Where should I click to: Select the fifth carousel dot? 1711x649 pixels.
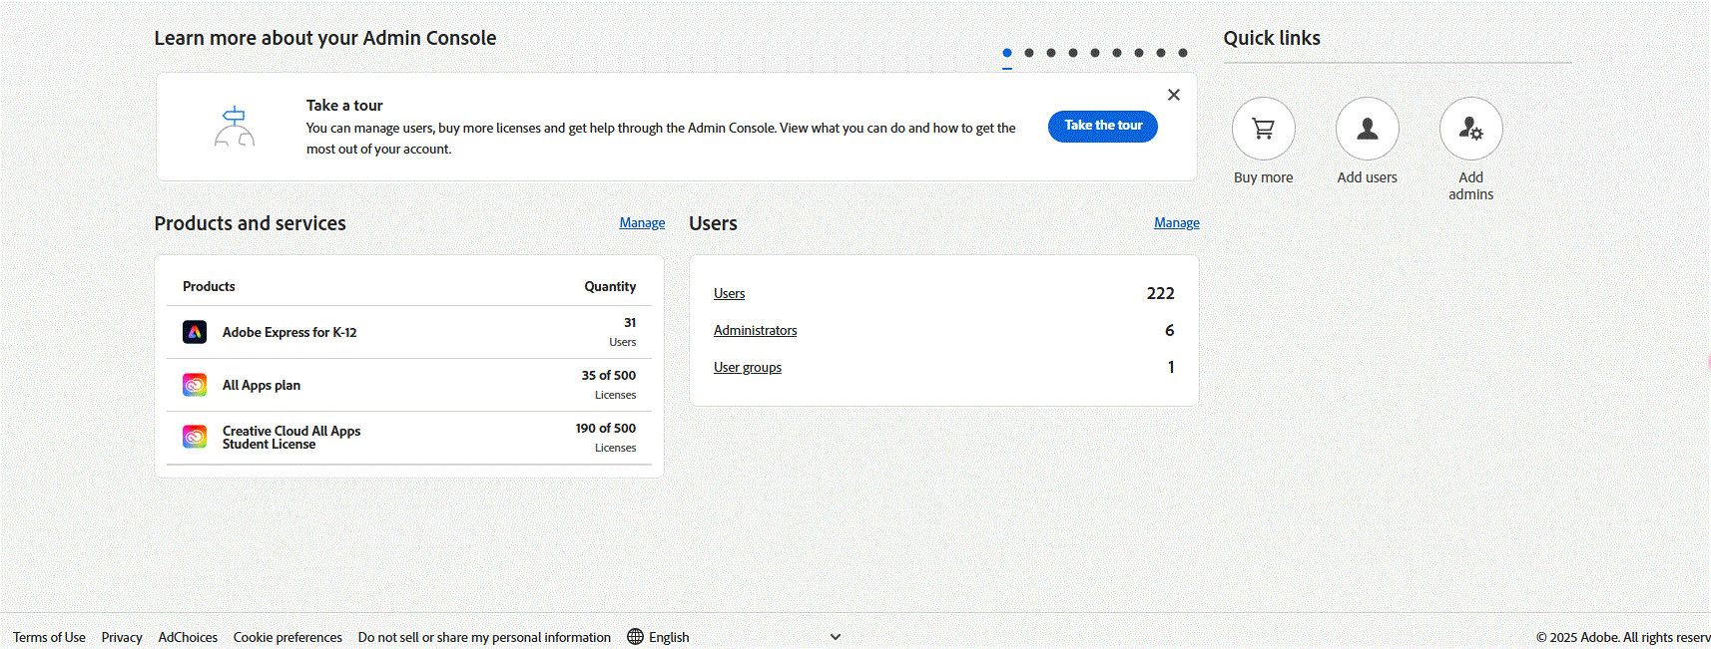(1095, 53)
